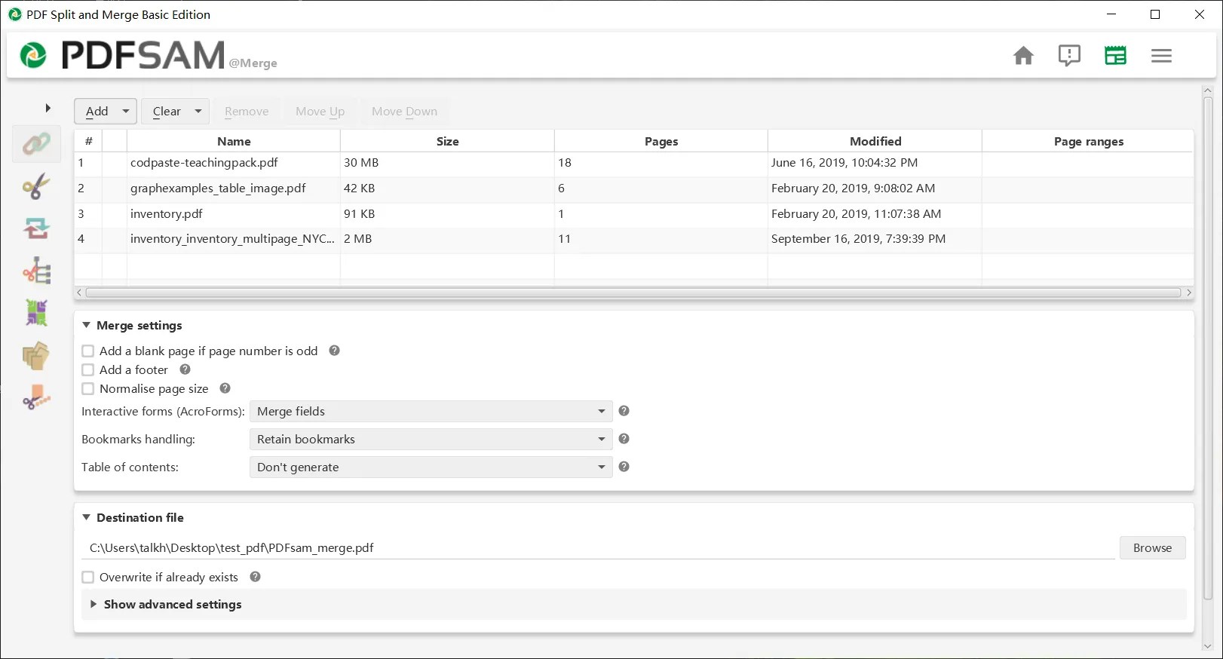Click the vertical scrollbar on the right
Image resolution: width=1223 pixels, height=659 pixels.
pyautogui.click(x=1207, y=347)
